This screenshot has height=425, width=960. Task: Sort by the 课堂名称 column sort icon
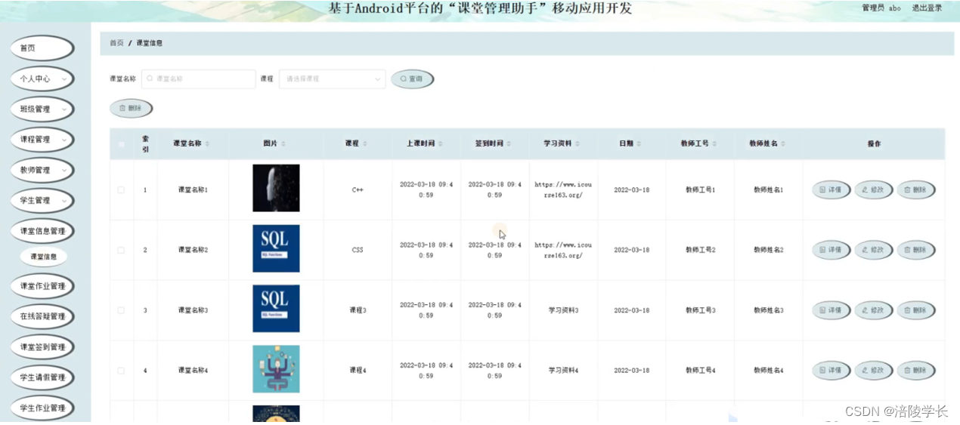(207, 143)
